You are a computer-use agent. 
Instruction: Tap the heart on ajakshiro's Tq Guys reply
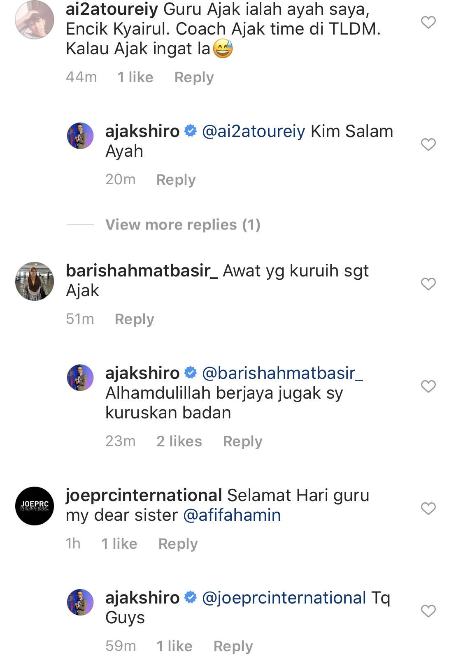tap(428, 611)
